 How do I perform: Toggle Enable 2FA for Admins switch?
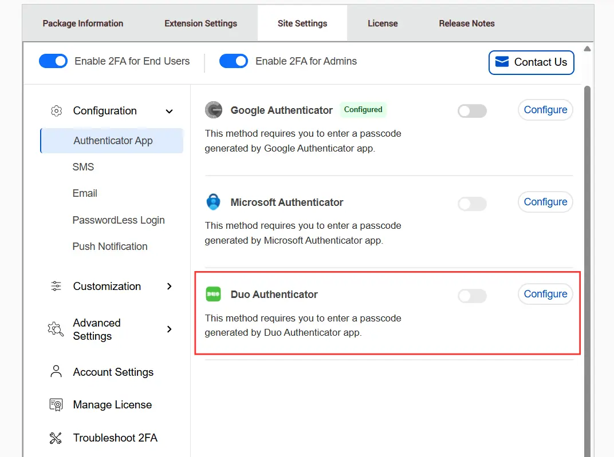[234, 61]
